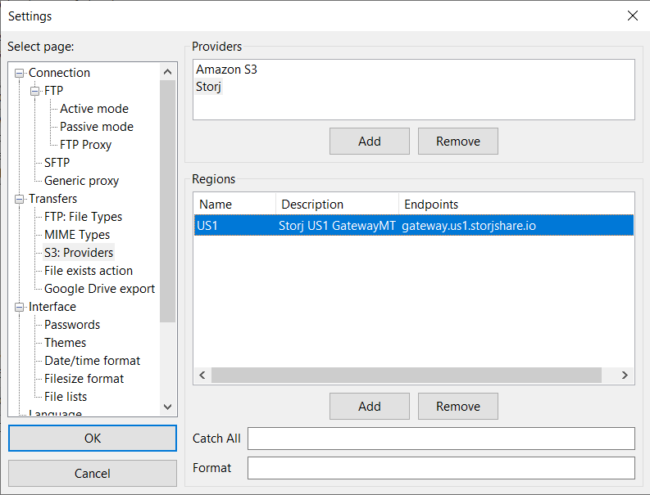Click the regions list left scroll arrow

pyautogui.click(x=202, y=376)
